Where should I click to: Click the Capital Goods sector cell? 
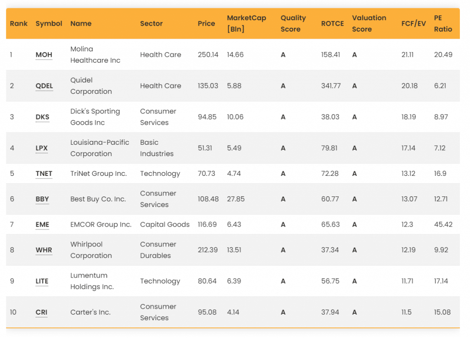tap(165, 224)
